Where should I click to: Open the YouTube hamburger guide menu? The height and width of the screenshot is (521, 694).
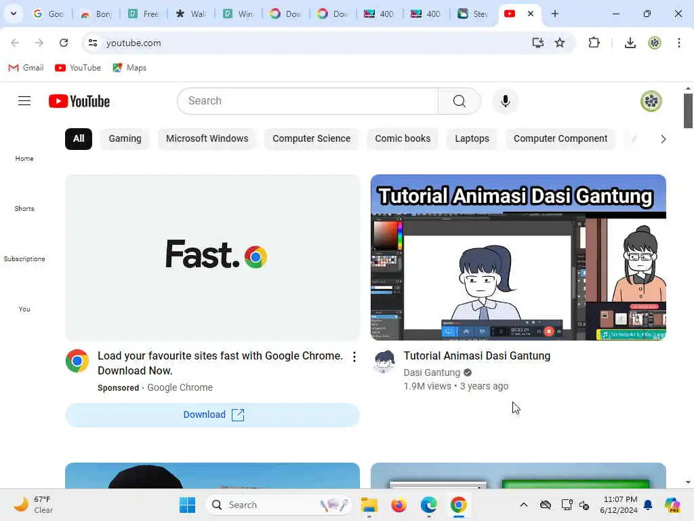[24, 101]
